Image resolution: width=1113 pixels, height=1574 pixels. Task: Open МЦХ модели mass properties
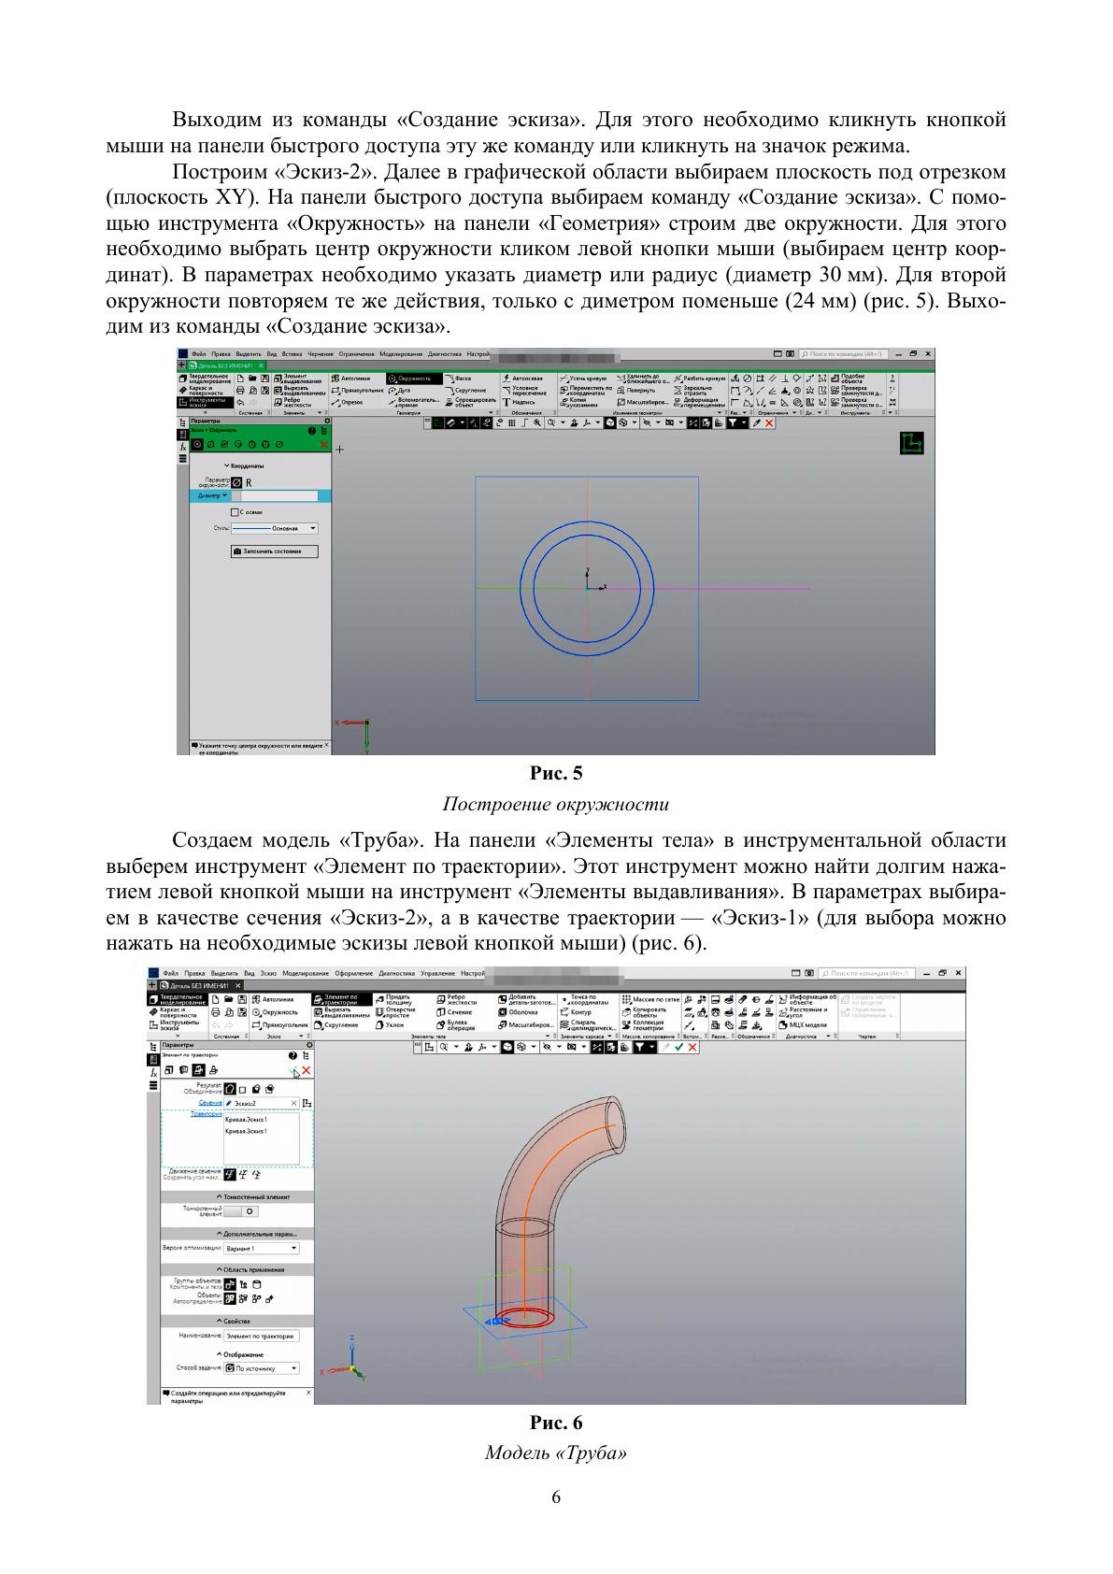(x=802, y=1025)
